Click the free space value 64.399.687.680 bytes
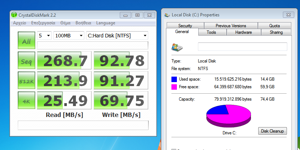This screenshot has width=300, height=150. point(233,87)
